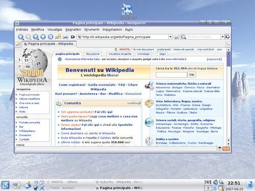Click the orange RSS feed icon in status bar

226,149
